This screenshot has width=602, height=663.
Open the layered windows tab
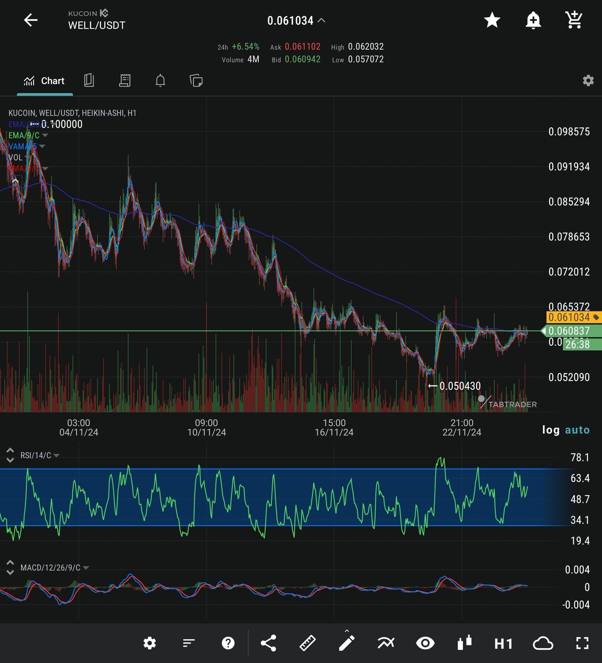(196, 81)
